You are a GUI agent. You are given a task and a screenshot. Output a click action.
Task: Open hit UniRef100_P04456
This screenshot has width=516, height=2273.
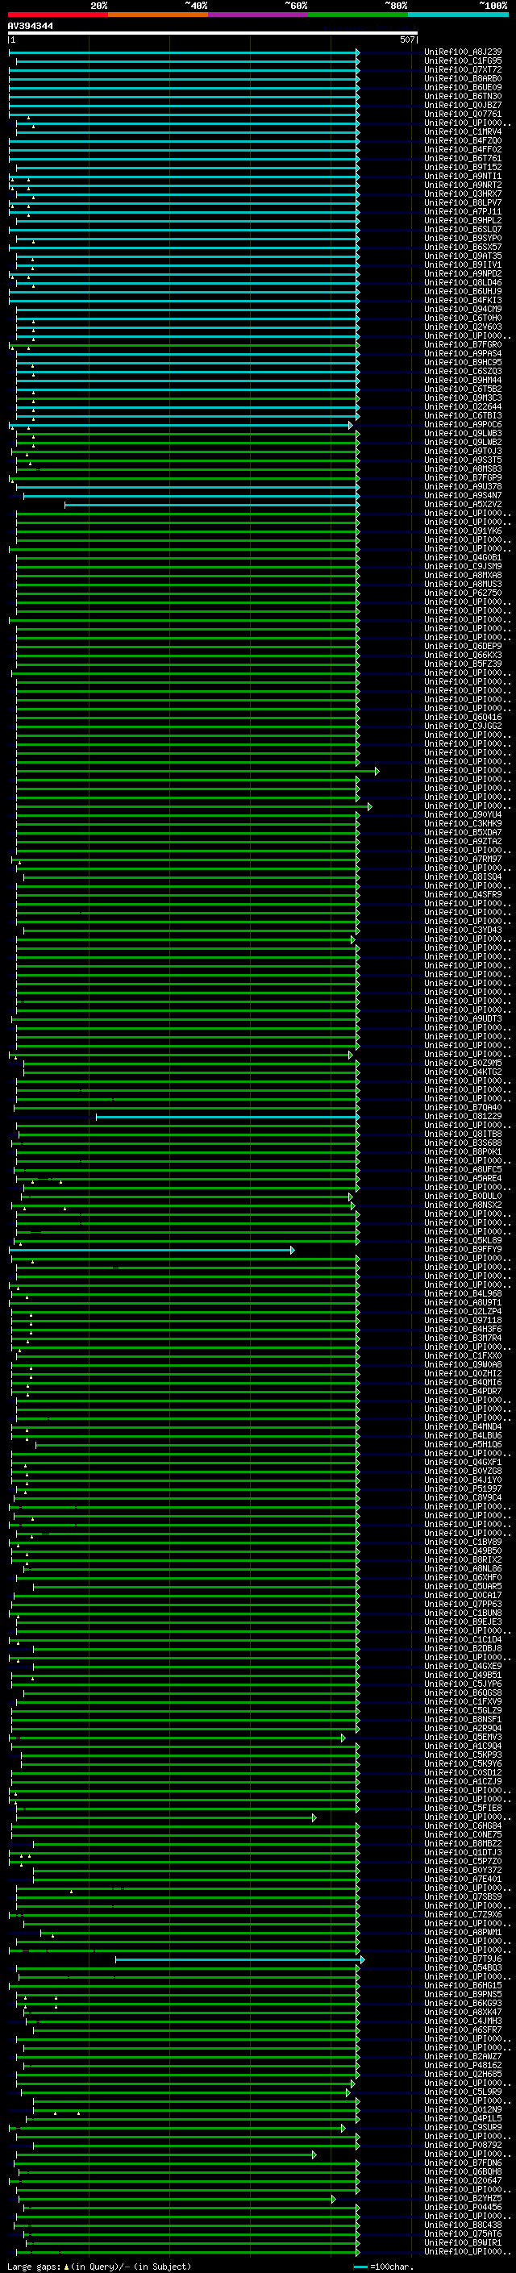click(x=462, y=2207)
